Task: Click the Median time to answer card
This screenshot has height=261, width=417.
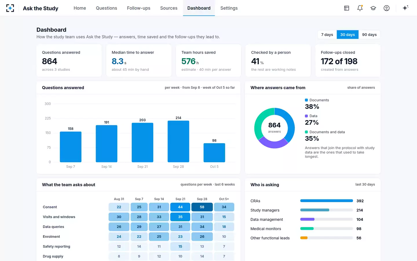Action: pyautogui.click(x=139, y=61)
